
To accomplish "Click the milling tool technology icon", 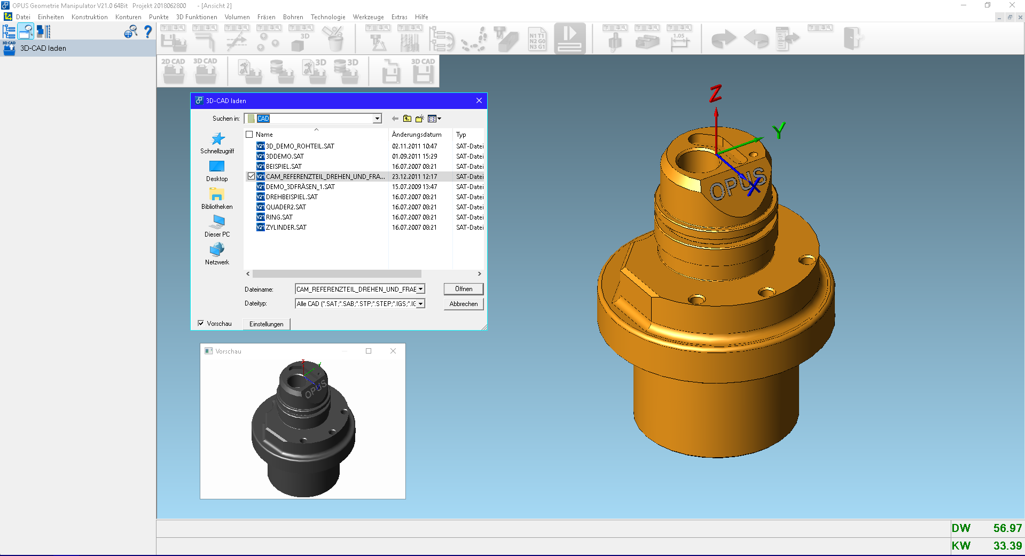I will pyautogui.click(x=378, y=38).
